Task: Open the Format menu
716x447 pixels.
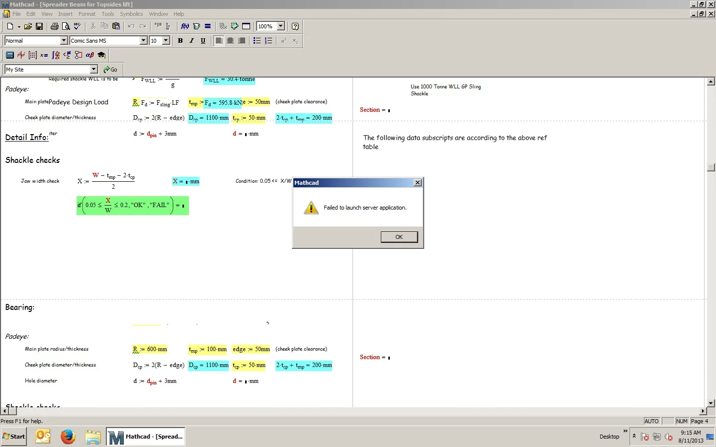Action: [x=87, y=14]
